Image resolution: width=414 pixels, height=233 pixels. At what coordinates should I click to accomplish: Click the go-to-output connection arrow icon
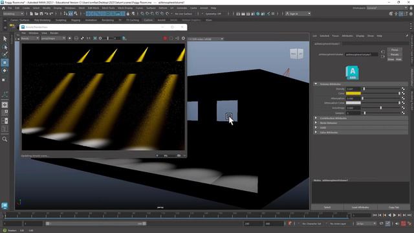[383, 56]
